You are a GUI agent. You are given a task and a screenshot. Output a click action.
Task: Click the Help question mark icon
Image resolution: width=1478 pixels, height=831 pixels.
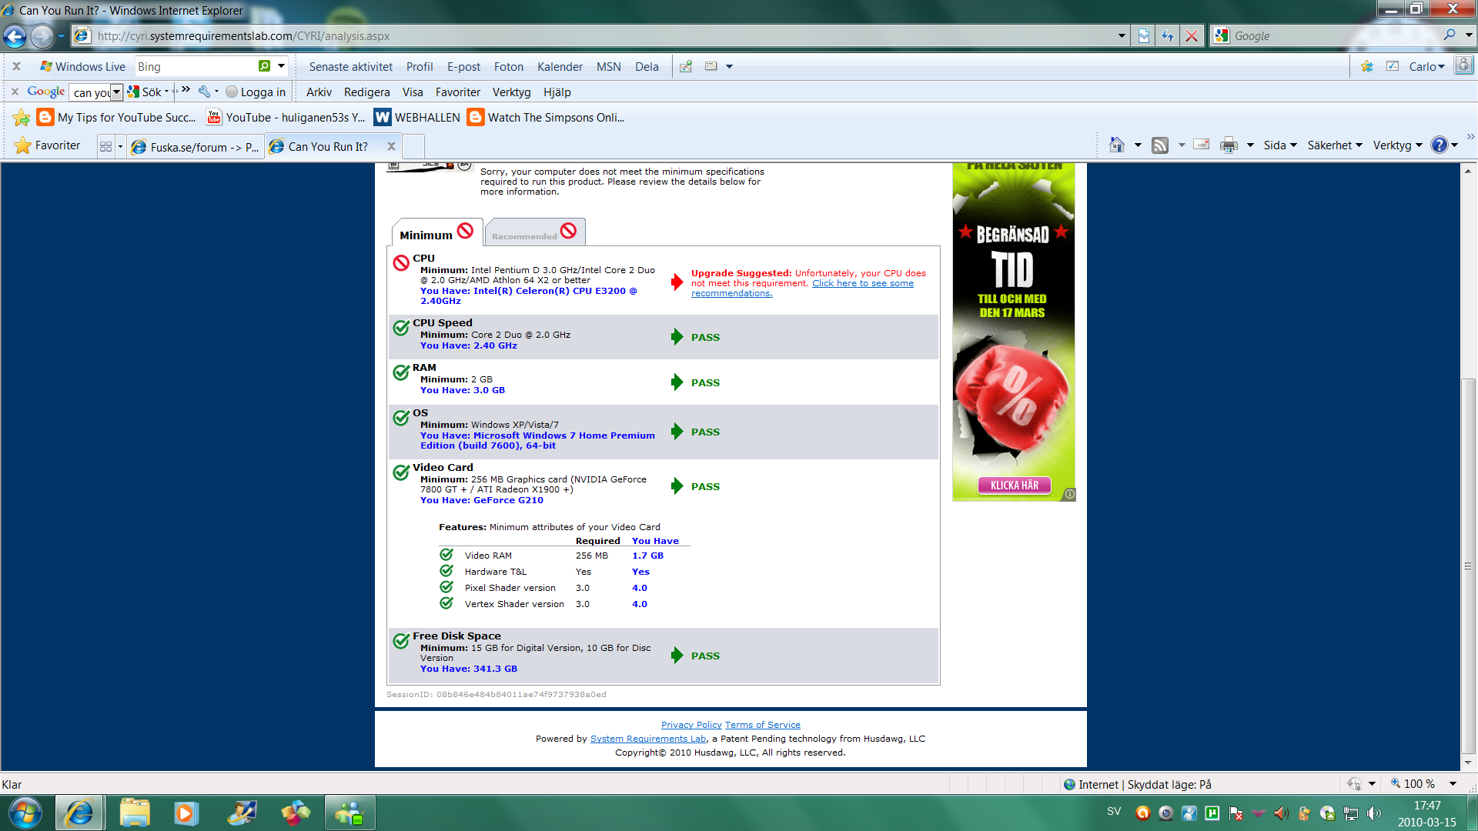coord(1439,145)
